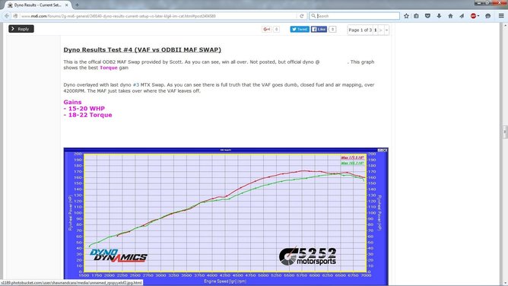Viewport: 508px width, 286px height.
Task: Focus the browser Search field
Action: 354,16
